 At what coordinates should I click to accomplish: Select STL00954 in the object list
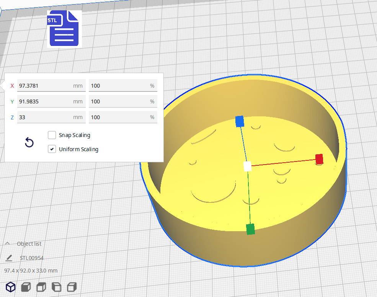[x=32, y=258]
